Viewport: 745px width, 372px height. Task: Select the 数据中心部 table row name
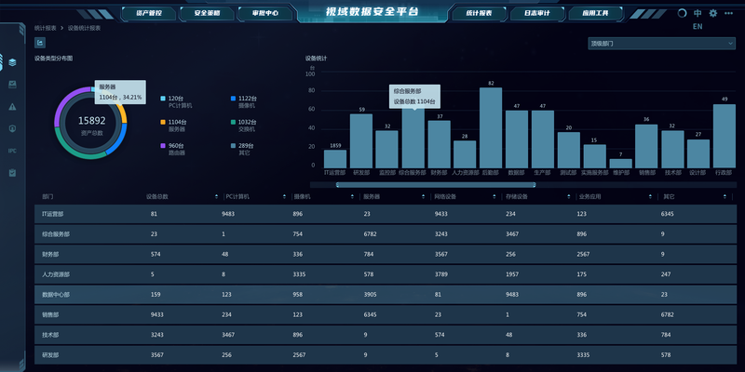tap(56, 295)
